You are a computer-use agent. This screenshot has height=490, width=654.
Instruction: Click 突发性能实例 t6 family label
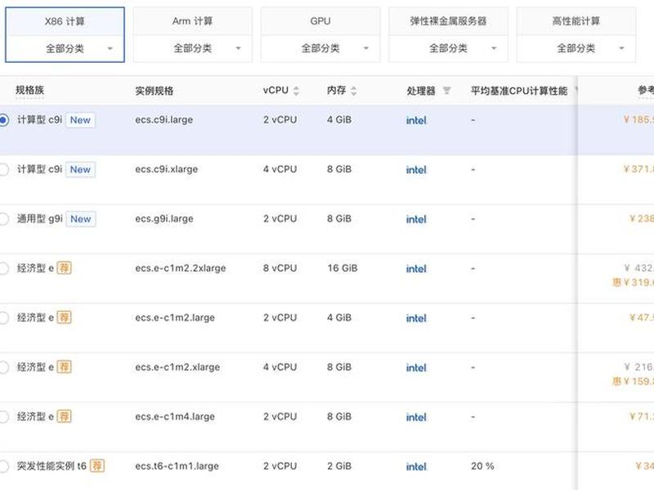pyautogui.click(x=52, y=465)
